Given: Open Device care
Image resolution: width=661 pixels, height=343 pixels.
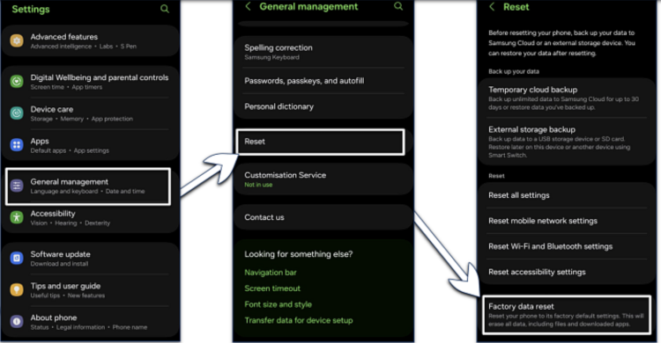Looking at the screenshot, I should [x=90, y=113].
